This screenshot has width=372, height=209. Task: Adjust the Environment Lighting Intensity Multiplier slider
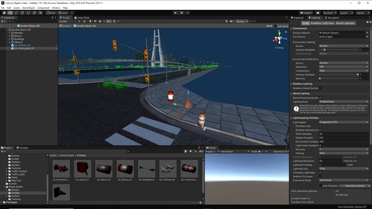pos(324,50)
